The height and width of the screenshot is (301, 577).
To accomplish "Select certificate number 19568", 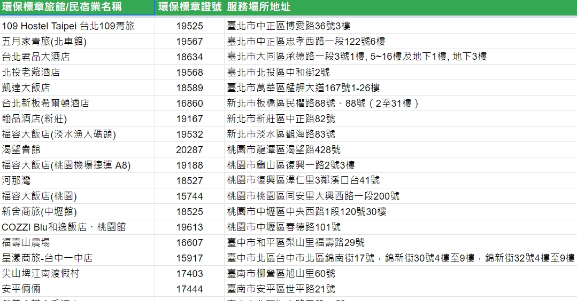I will (x=189, y=72).
